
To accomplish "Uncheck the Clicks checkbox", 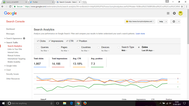I will 38,41.
